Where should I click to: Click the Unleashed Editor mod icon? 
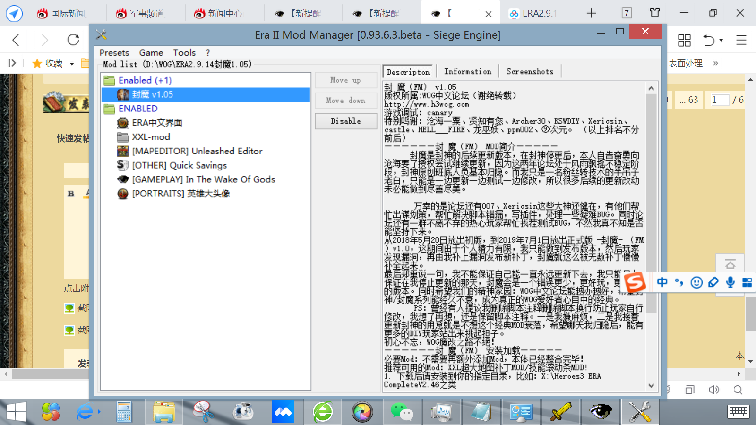(x=123, y=152)
